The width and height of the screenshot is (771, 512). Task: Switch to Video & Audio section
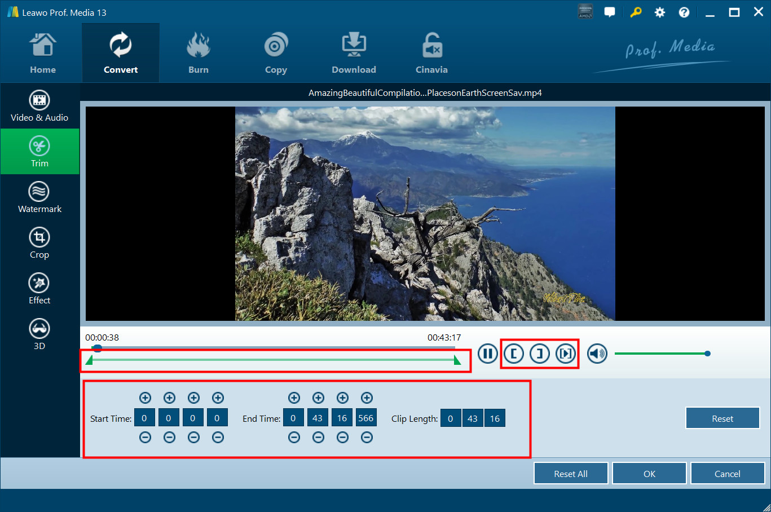[39, 106]
